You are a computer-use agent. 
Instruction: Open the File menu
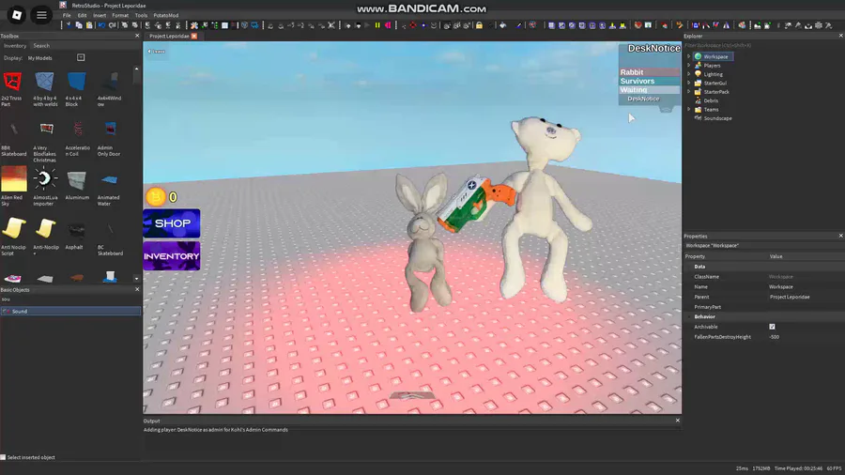(67, 16)
